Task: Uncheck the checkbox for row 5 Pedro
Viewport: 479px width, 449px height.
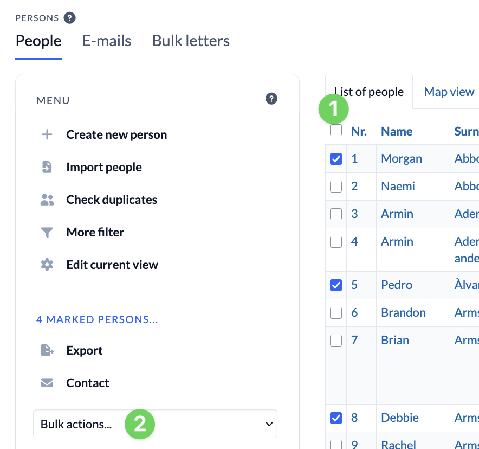Action: [336, 285]
